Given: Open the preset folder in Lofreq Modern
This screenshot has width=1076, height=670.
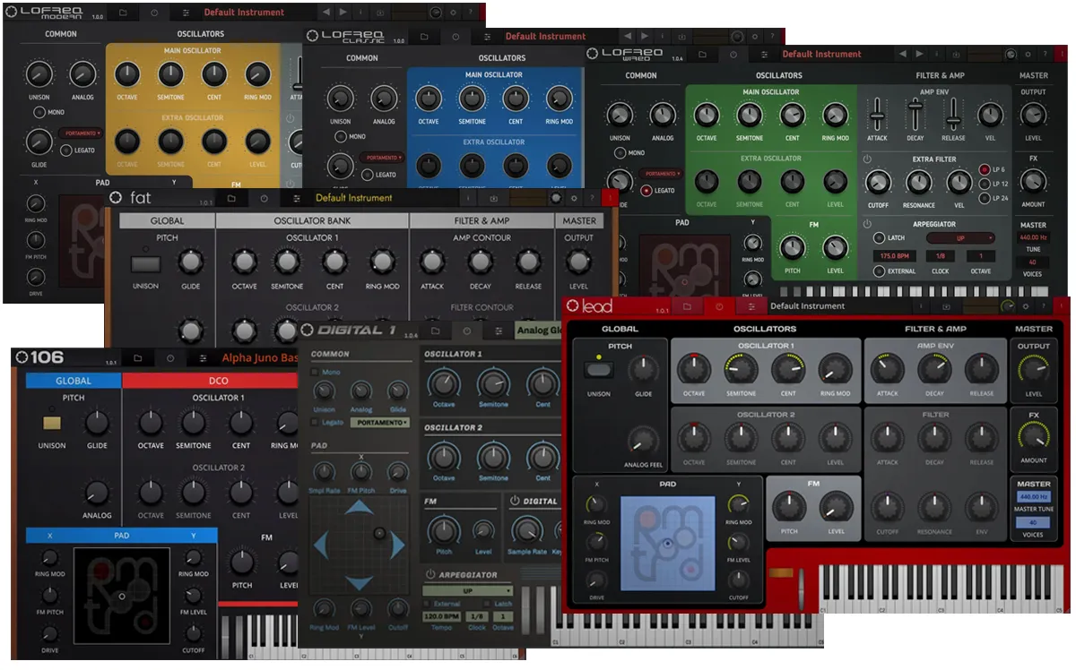Looking at the screenshot, I should point(123,13).
